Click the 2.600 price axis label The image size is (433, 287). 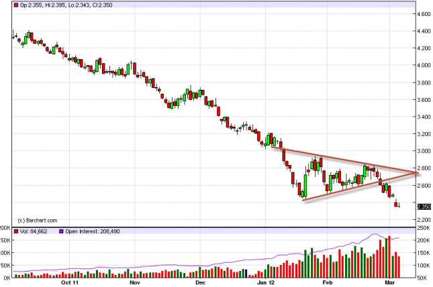pos(424,186)
